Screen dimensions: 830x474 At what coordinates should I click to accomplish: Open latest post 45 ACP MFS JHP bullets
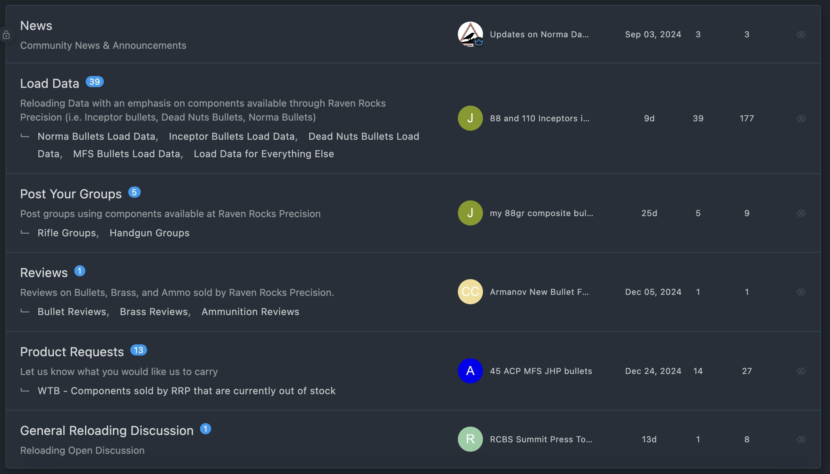[x=541, y=371]
